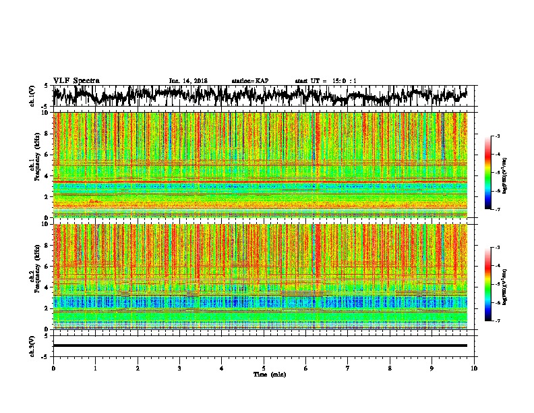Click ch.1 colorbar log(PSD) label

pos(505,176)
